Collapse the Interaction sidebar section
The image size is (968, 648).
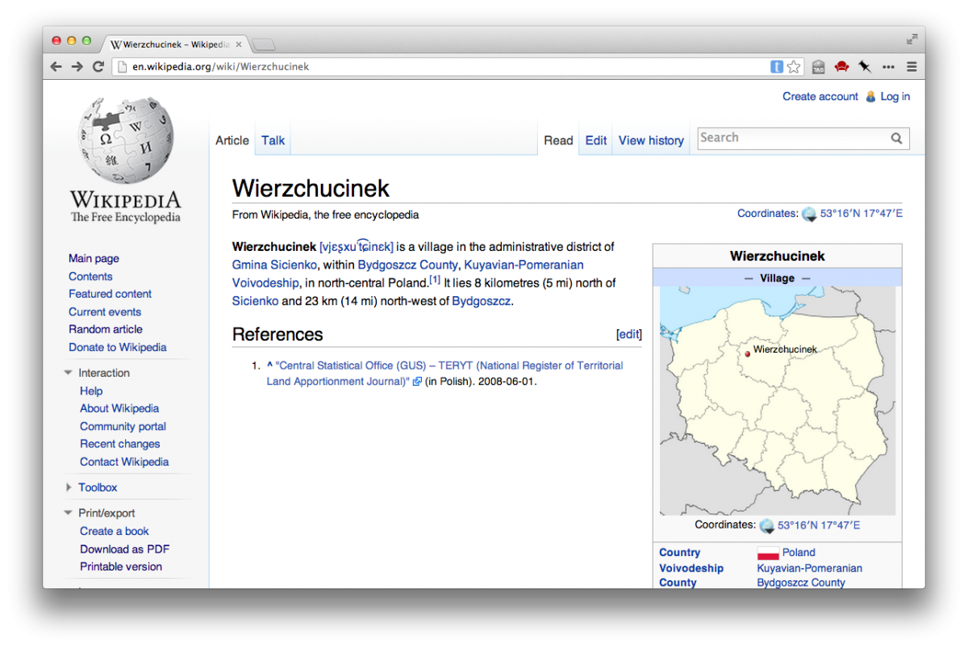(x=68, y=373)
